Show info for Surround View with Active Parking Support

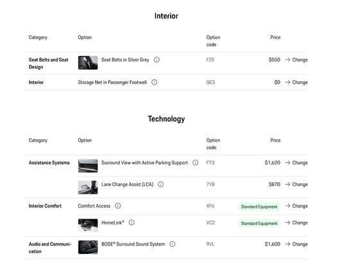tap(196, 163)
